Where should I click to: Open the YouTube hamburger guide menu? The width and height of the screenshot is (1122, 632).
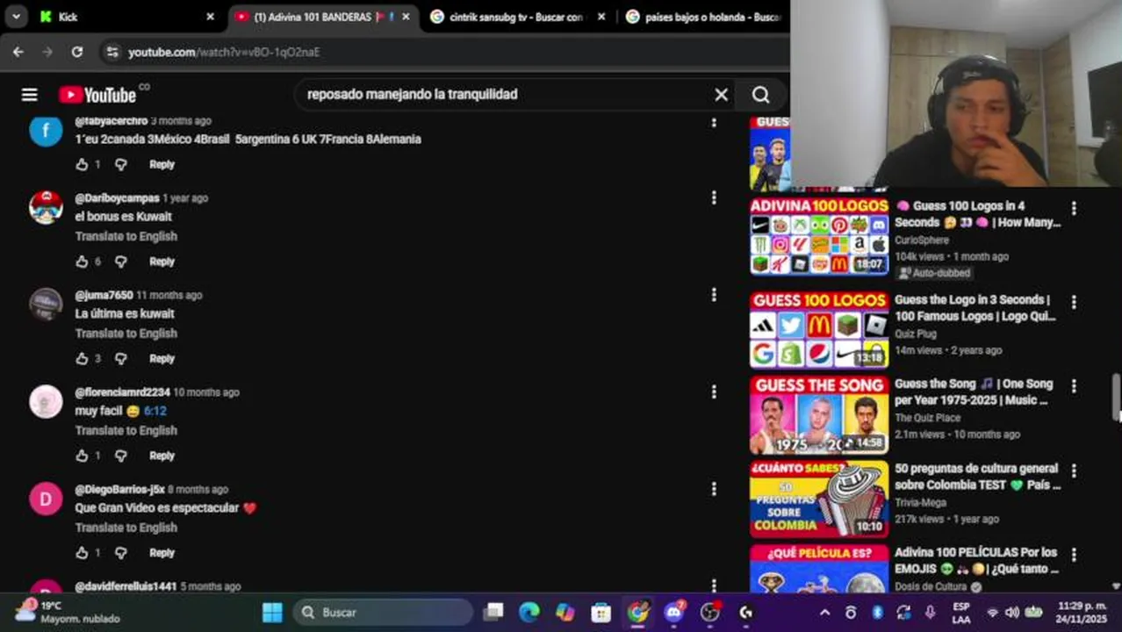tap(30, 95)
